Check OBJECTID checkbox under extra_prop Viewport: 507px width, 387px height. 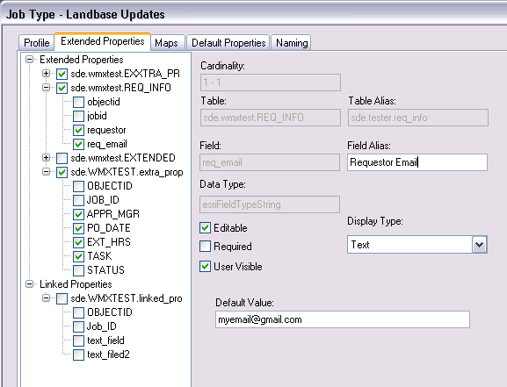click(x=78, y=186)
